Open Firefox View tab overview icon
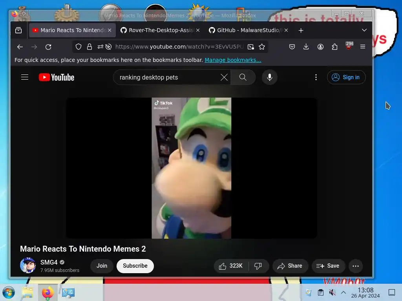 [18, 30]
